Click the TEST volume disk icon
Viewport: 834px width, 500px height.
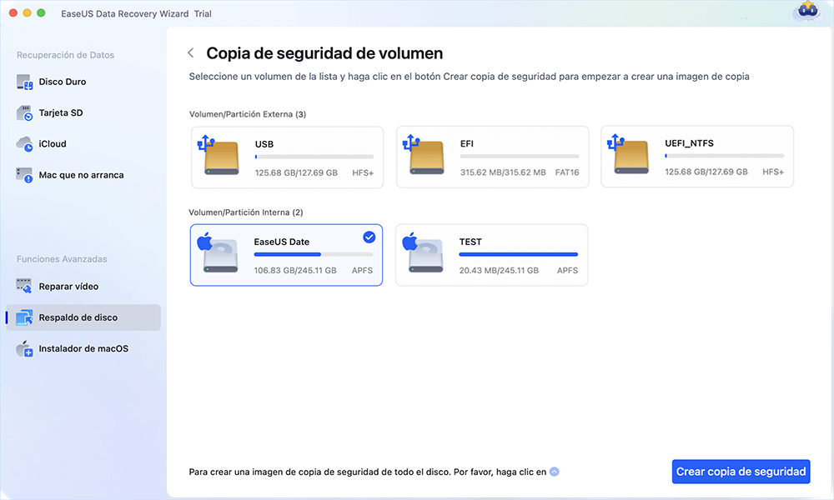point(423,253)
